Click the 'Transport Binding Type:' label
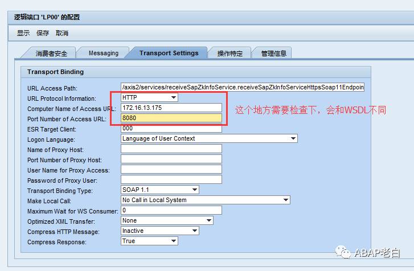 (60, 191)
